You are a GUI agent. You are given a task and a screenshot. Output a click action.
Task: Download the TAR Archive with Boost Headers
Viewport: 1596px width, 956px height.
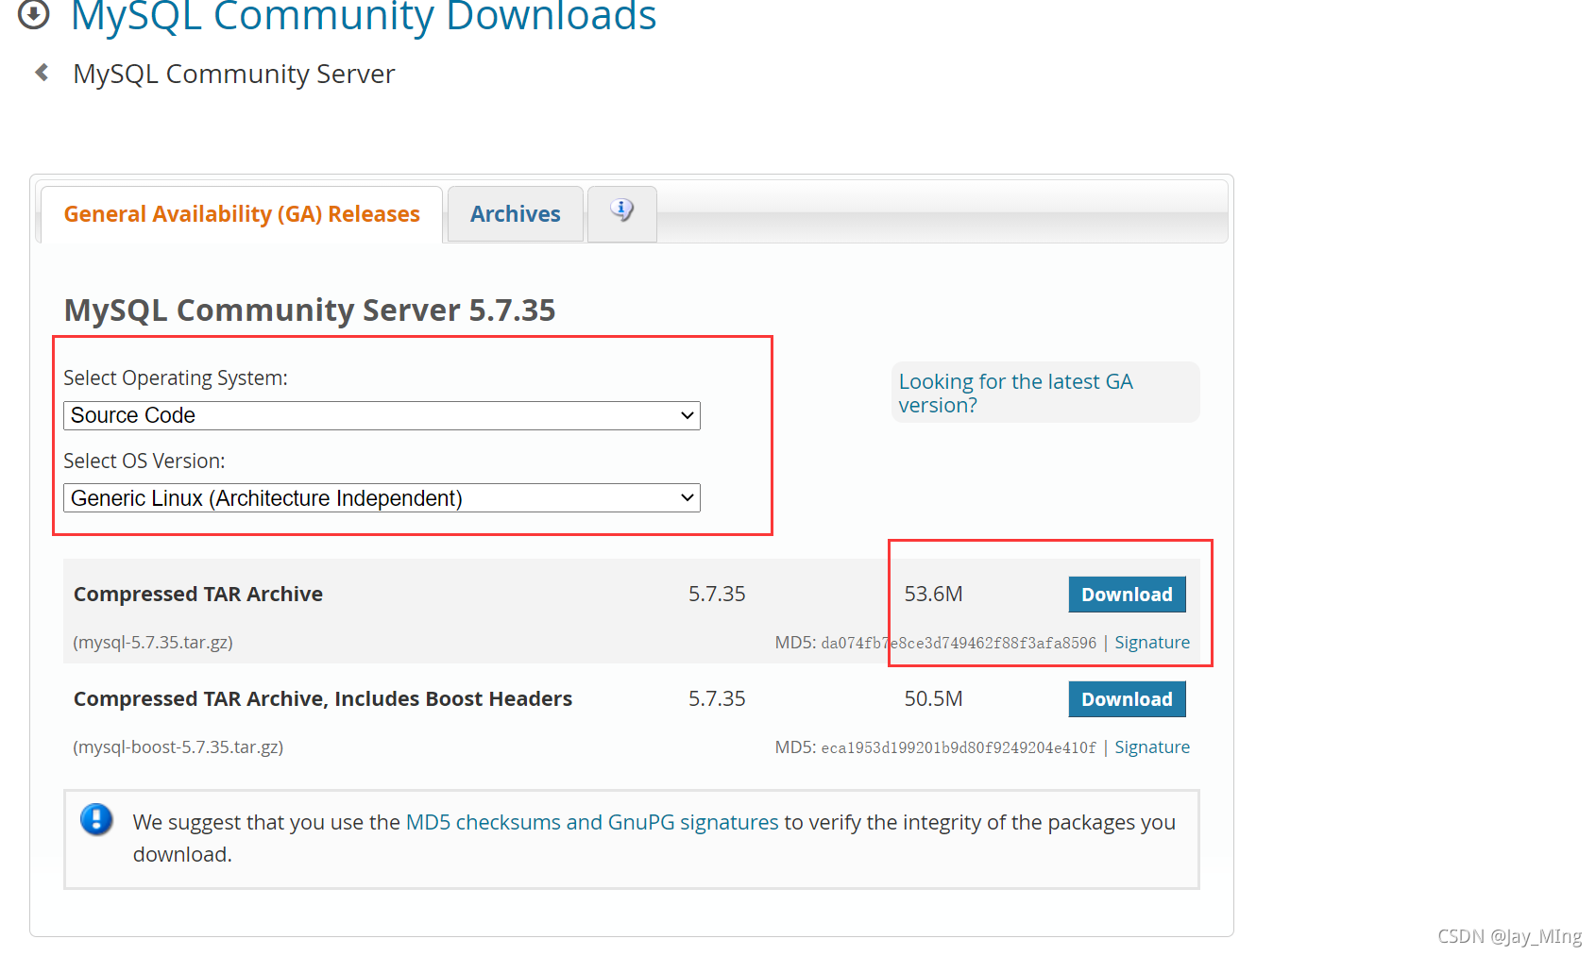pyautogui.click(x=1127, y=699)
